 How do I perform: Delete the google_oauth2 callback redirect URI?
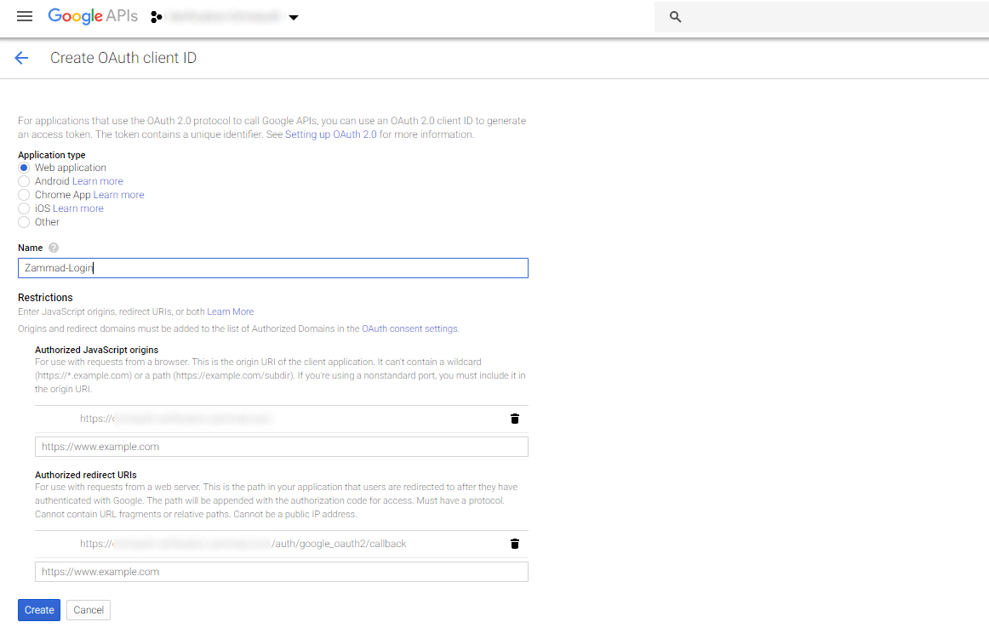(515, 544)
